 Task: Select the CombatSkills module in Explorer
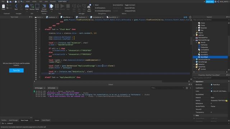coord(204,50)
